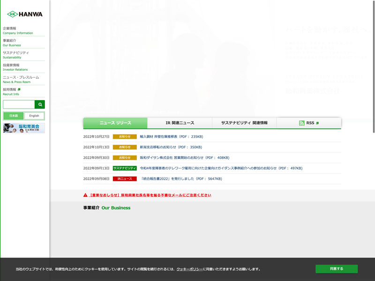Open the 事業紹介 Our Business menu

12,43
